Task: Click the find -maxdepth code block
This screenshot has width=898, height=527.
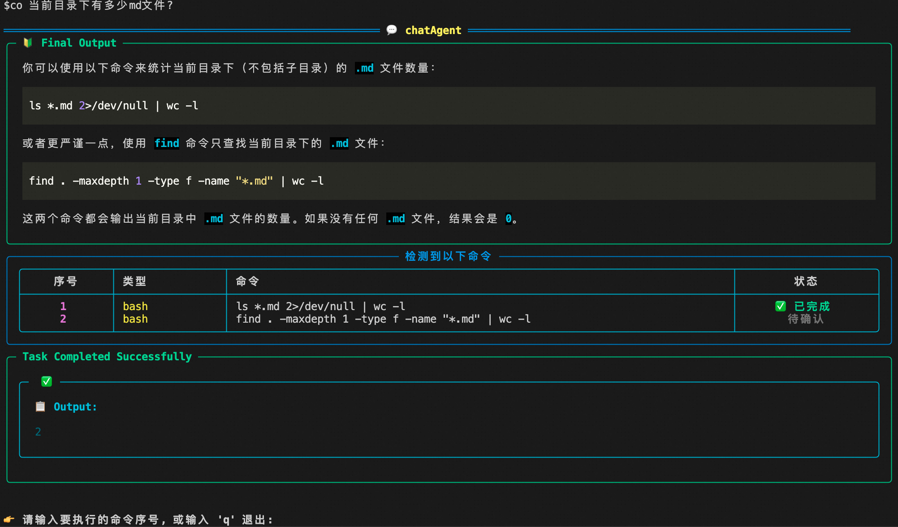Action: [x=176, y=181]
